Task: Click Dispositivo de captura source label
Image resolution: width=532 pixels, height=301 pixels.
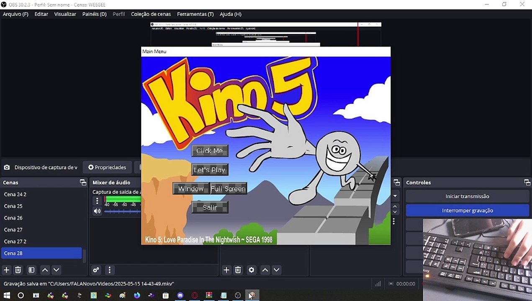Action: (x=46, y=167)
